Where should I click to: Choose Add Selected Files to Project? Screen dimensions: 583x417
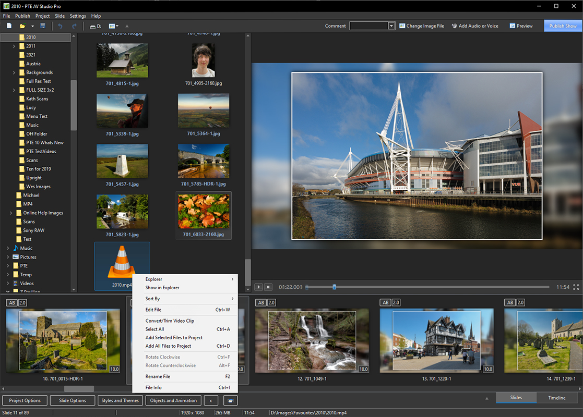[x=185, y=338]
